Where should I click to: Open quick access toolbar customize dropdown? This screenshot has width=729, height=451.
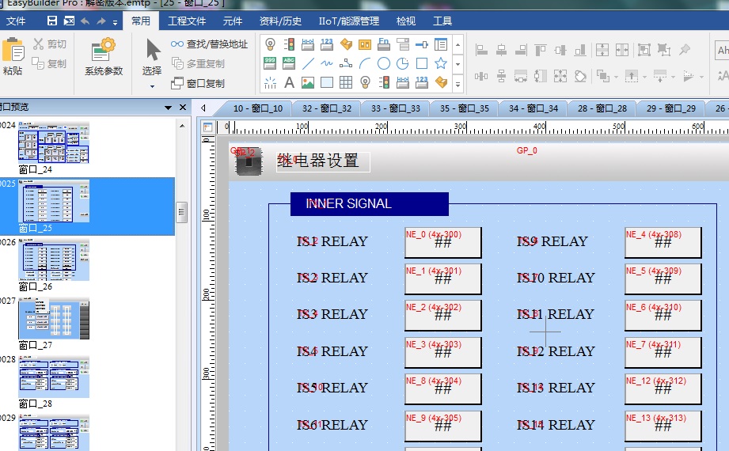116,21
